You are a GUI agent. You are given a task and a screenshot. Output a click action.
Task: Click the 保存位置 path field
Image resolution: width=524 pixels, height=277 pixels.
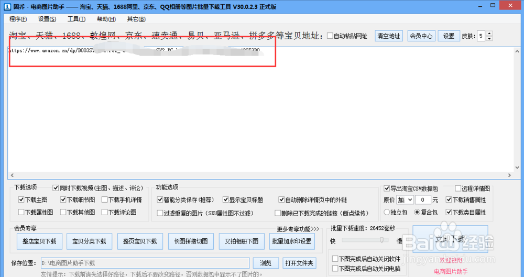tap(145, 263)
